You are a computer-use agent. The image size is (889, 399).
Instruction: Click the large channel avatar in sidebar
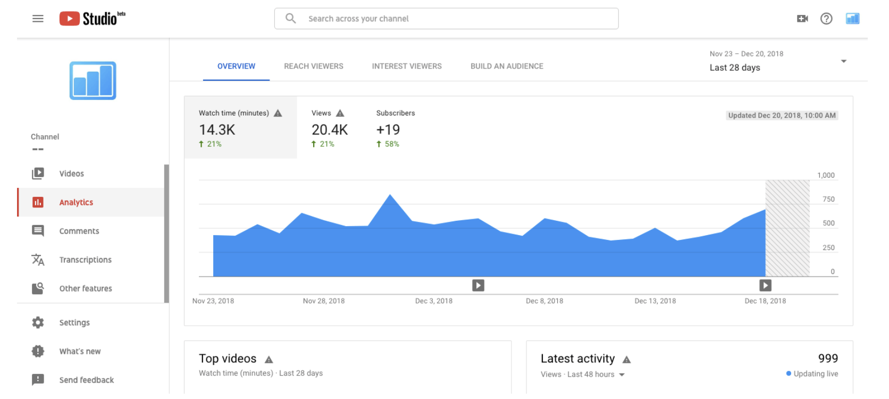pos(93,80)
